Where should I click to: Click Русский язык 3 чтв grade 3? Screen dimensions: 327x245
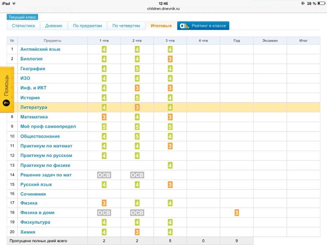[x=170, y=185]
